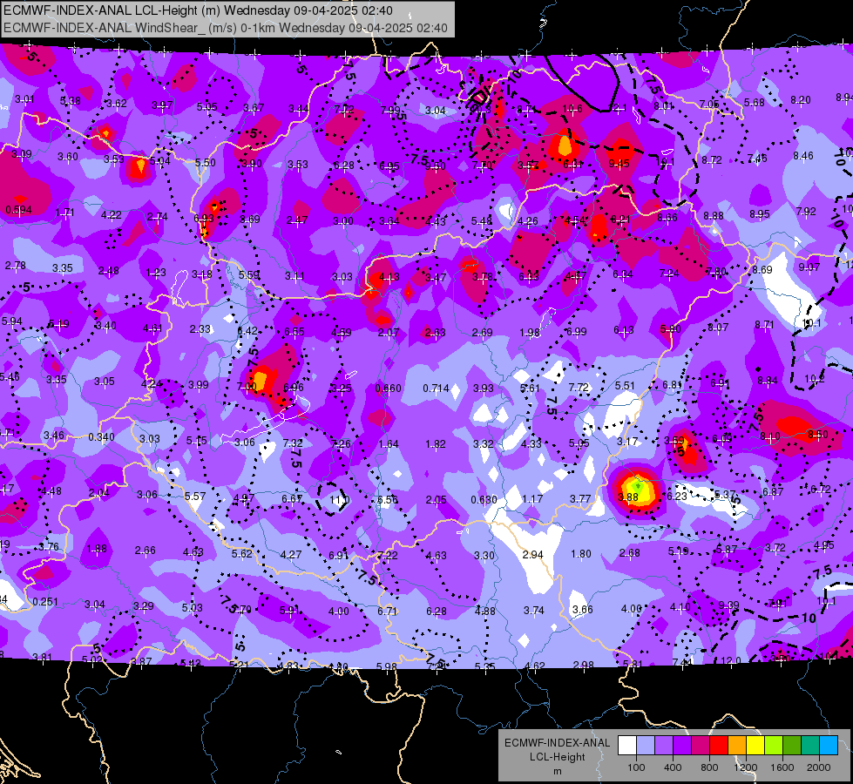This screenshot has height=784, width=853.
Task: Click the LCL-Height title line at top
Action: click(198, 10)
